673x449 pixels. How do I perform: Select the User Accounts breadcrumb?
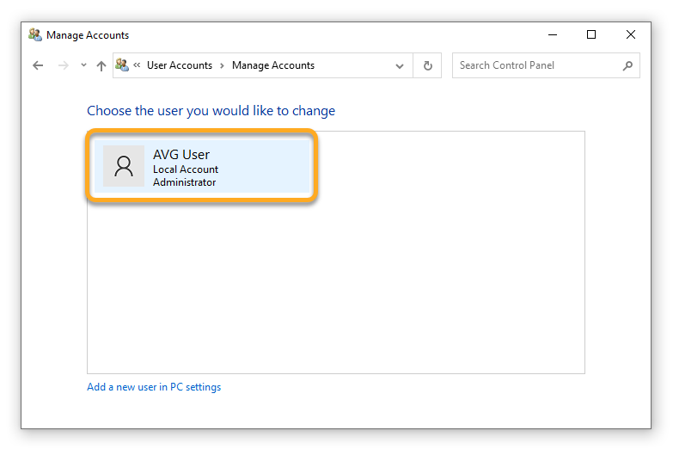(x=179, y=65)
